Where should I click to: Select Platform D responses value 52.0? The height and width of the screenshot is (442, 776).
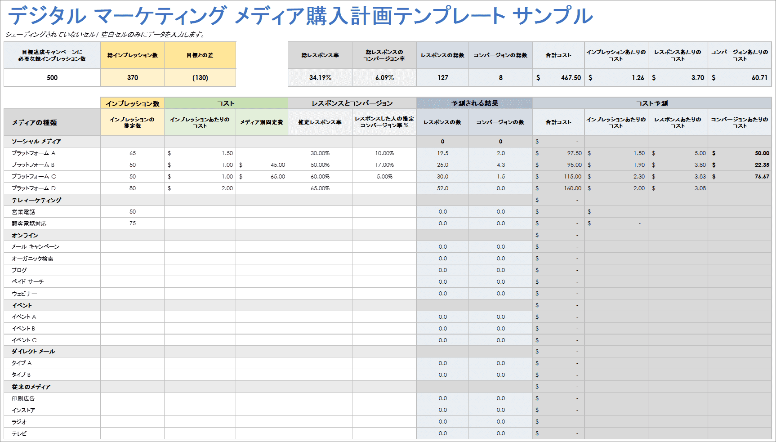point(443,188)
